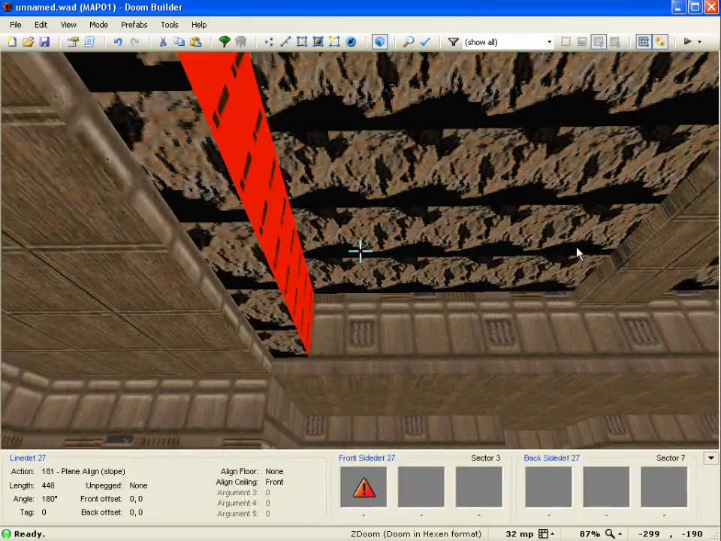
Task: Click the second greyed view mode icon
Action: 581,42
